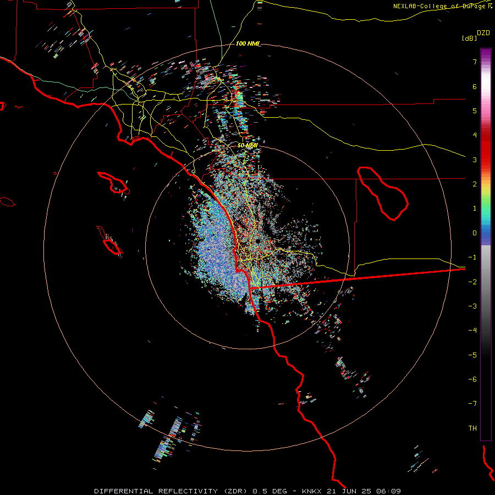Click the positive 3 dB legend tick label
Viewport: 495px width, 495px height.
(x=475, y=159)
